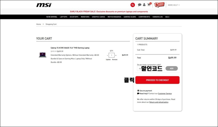
Task: Open the Components menu
Action: click(x=144, y=17)
